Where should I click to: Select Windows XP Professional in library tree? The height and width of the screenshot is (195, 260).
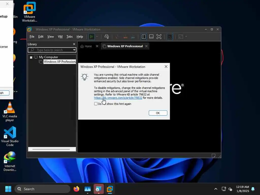(60, 62)
